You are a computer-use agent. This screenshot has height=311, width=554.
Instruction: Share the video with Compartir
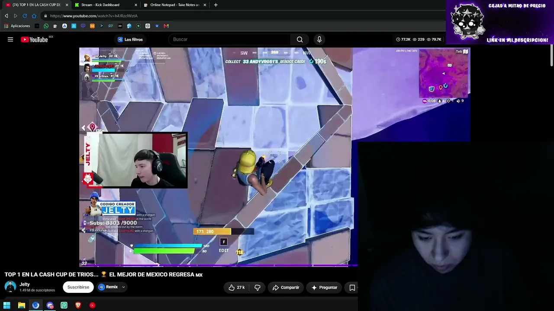pos(286,287)
